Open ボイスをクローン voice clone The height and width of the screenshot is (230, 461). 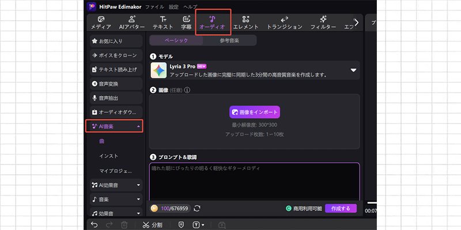tap(116, 55)
